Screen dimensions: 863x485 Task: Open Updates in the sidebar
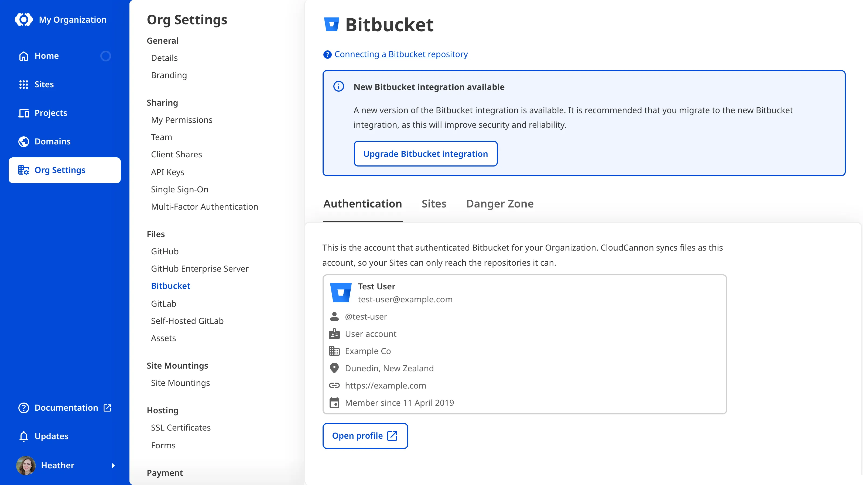click(x=65, y=436)
